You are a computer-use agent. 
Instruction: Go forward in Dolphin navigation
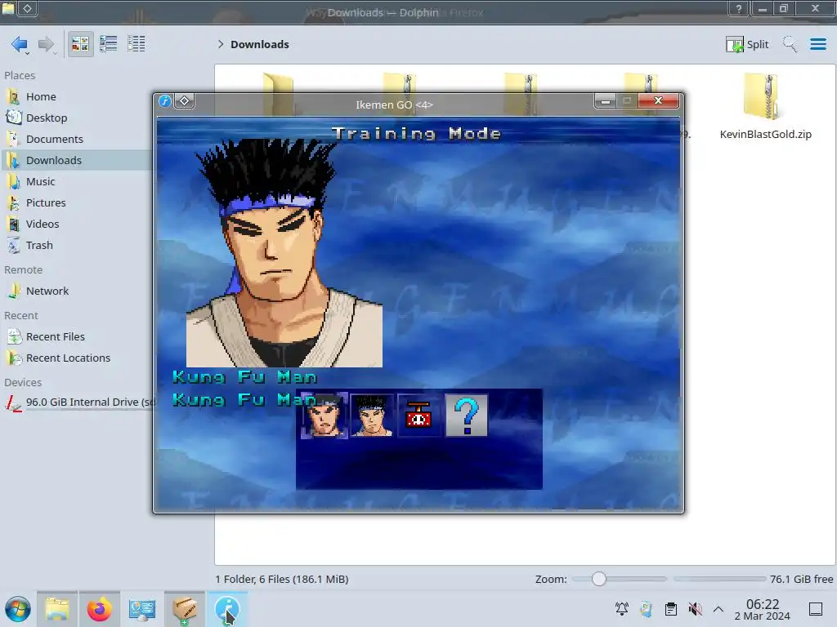(46, 44)
